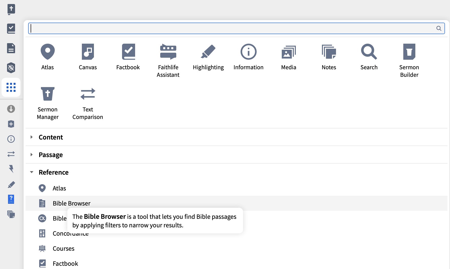450x269 pixels.
Task: Click the Bible with cross sidebar icon
Action: coord(11,10)
